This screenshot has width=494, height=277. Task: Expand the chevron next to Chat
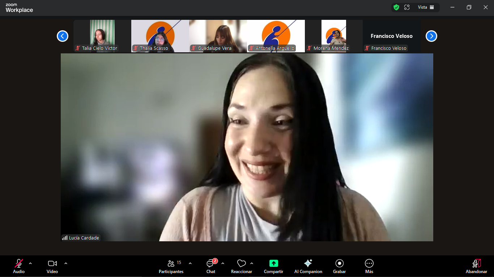coord(223,263)
